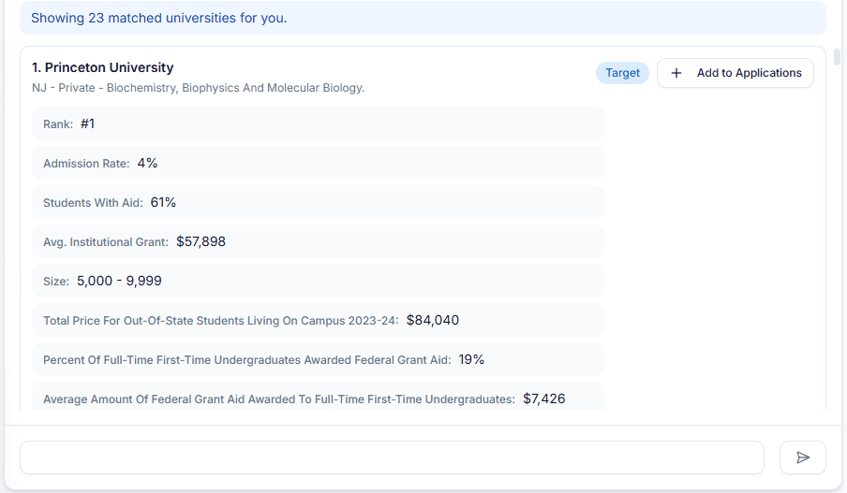Click the Total Price $84,040 row
The image size is (847, 493).
click(318, 320)
